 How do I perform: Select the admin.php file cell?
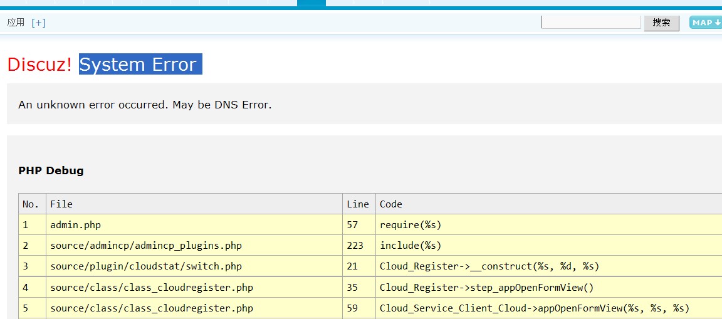pos(194,224)
